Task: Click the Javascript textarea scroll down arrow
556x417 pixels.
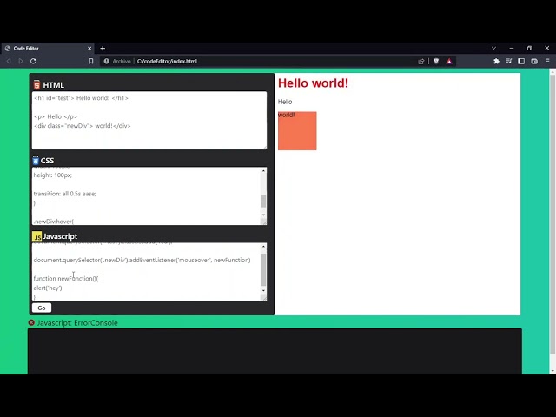Action: click(x=263, y=291)
